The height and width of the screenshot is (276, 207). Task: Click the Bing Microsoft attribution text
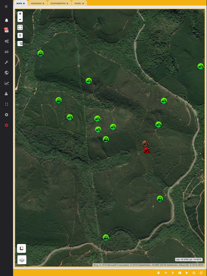tap(148, 265)
